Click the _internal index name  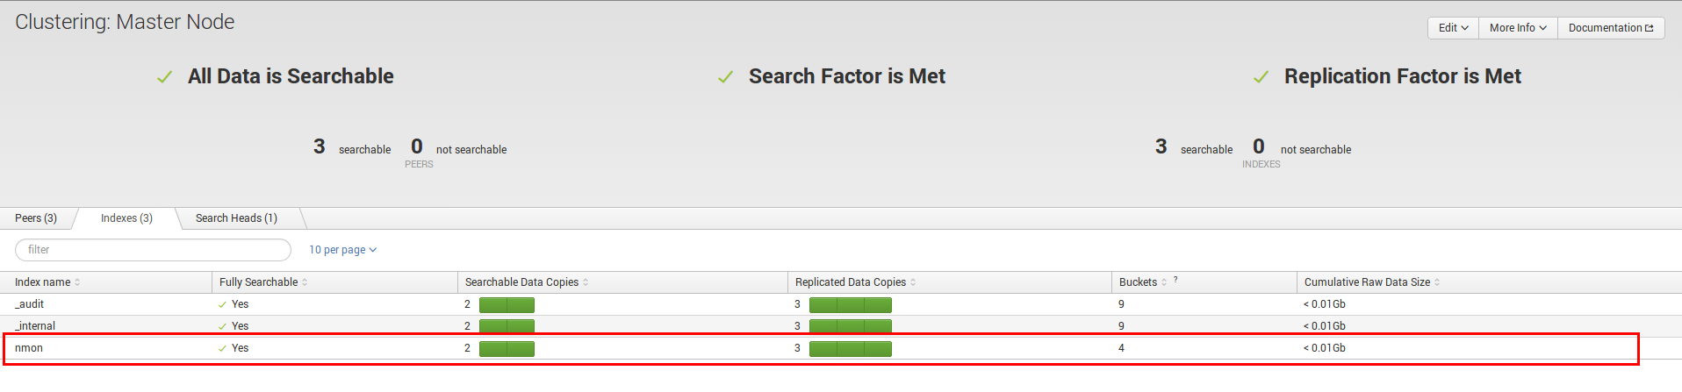coord(35,326)
